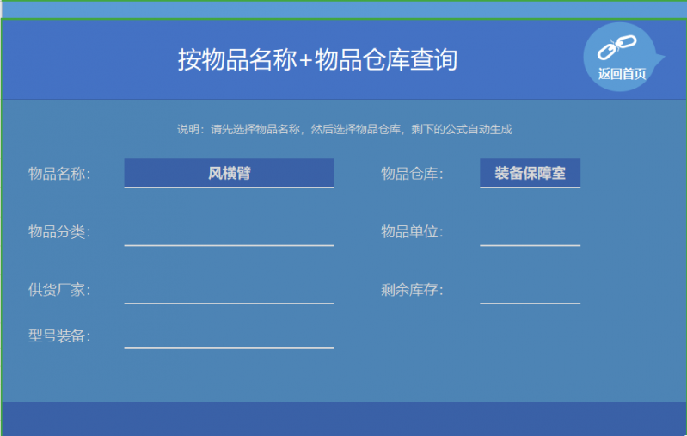
Task: Click the empty 型号装备 field
Action: pyautogui.click(x=229, y=335)
